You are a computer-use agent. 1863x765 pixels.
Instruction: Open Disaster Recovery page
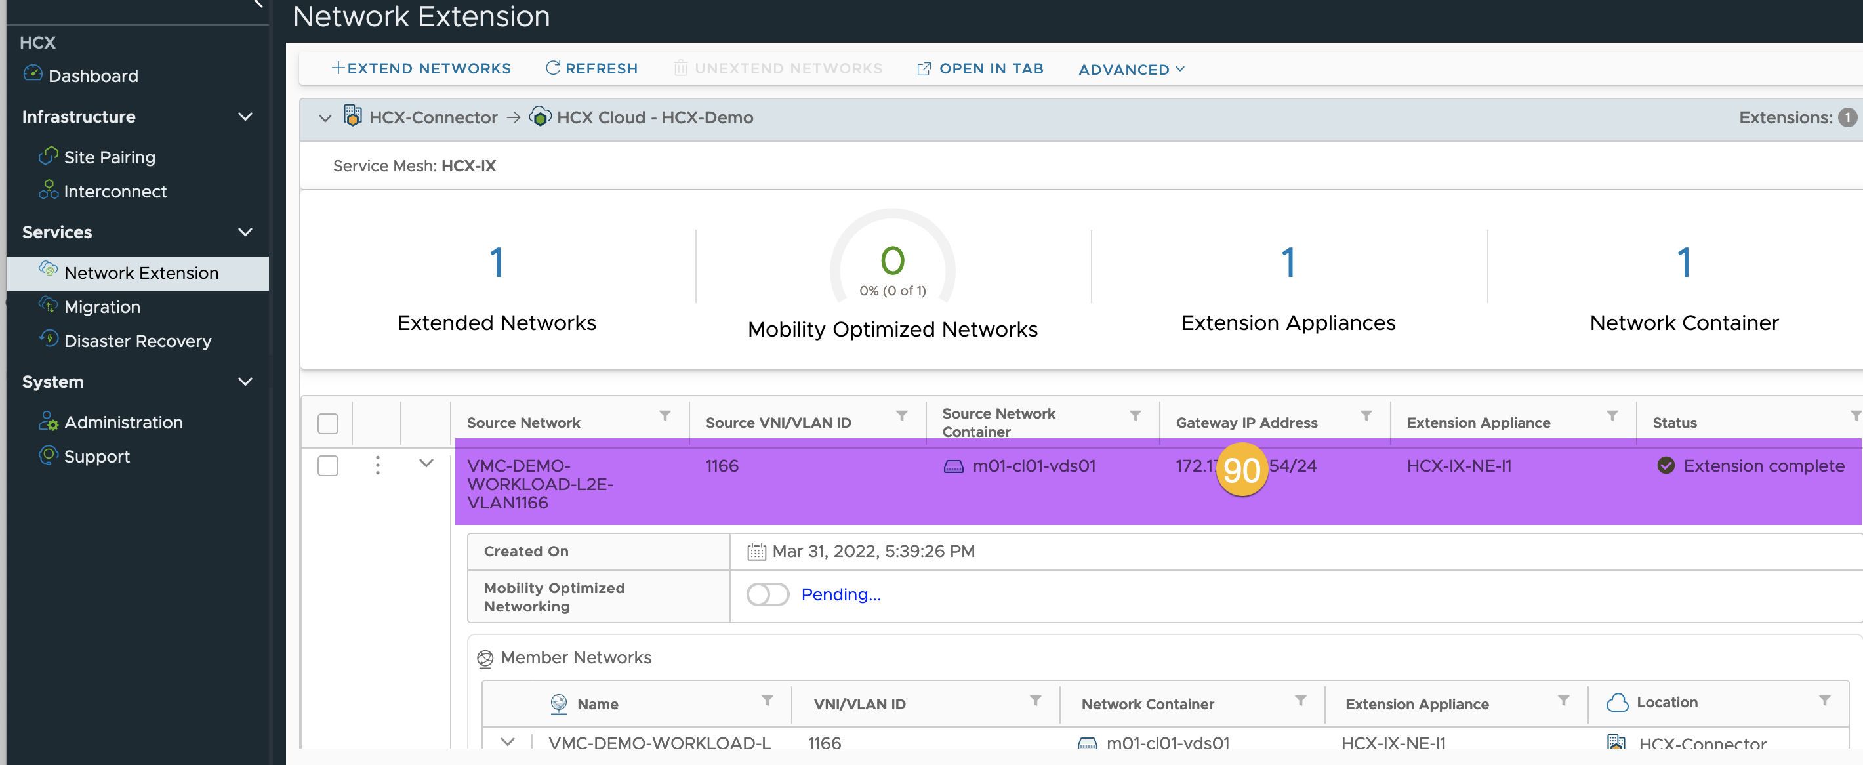tap(137, 341)
